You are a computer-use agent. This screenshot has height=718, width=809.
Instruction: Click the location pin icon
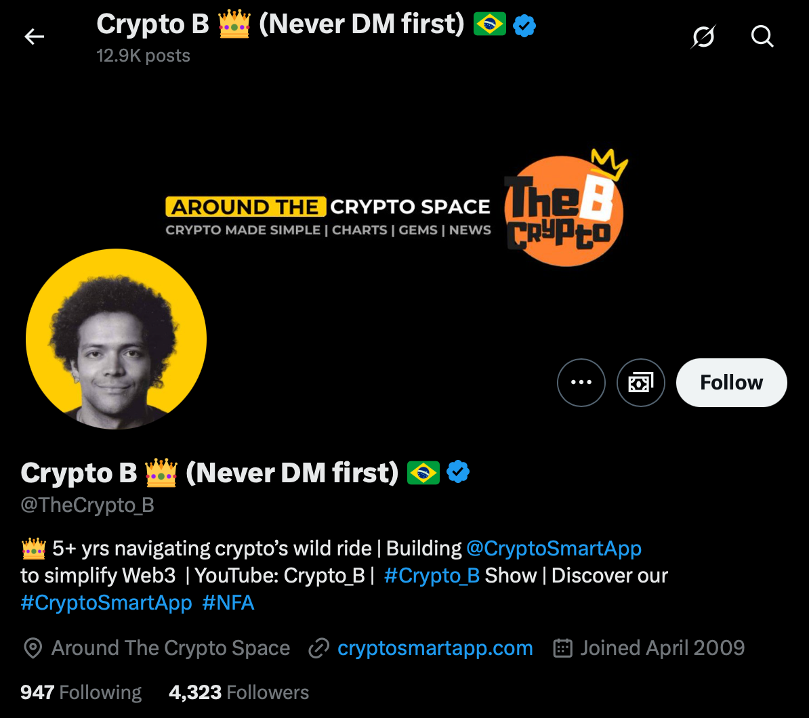pyautogui.click(x=31, y=648)
